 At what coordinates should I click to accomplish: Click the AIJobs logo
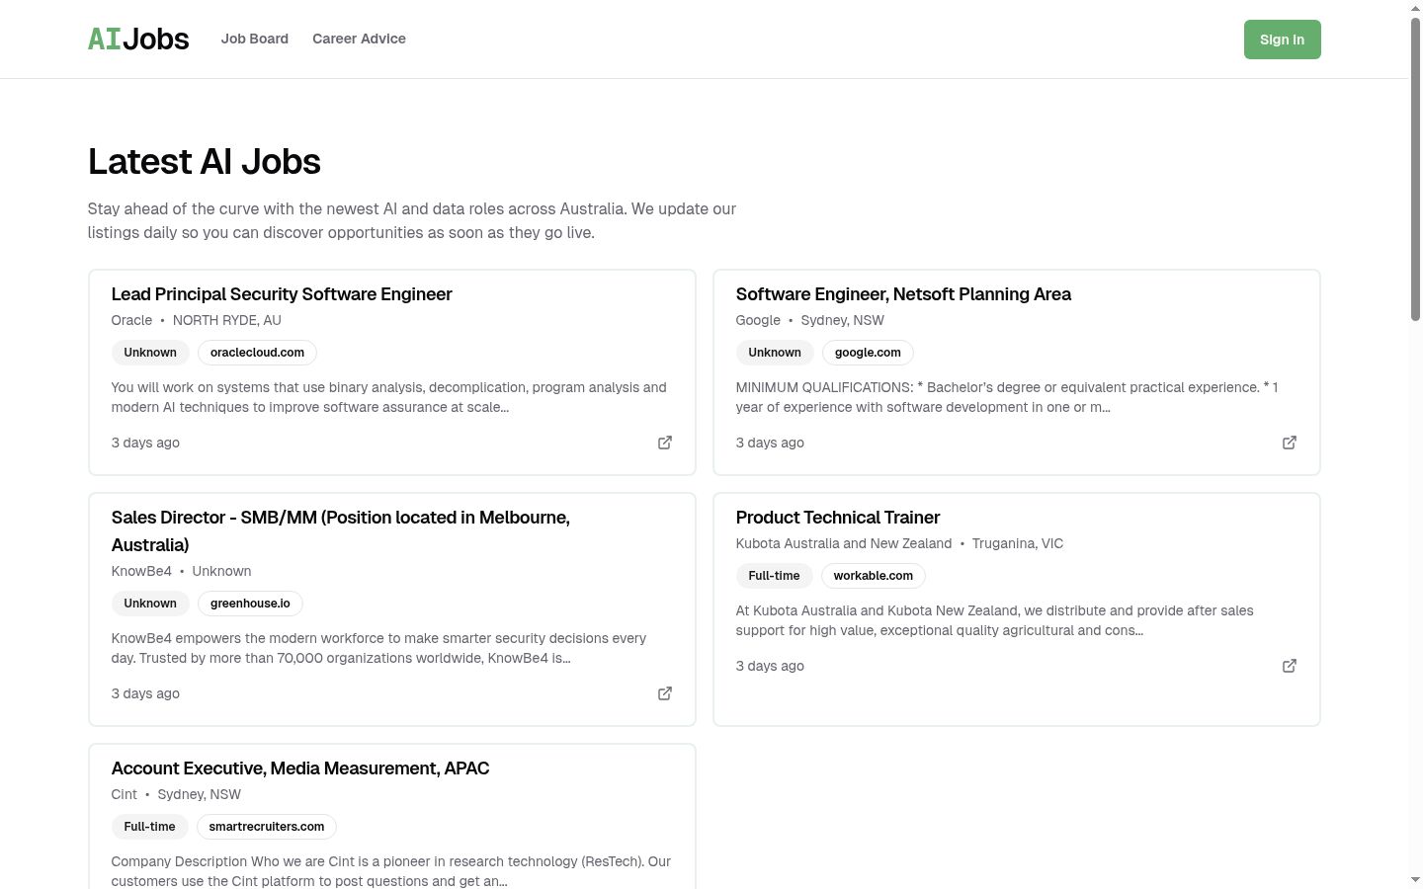coord(138,39)
